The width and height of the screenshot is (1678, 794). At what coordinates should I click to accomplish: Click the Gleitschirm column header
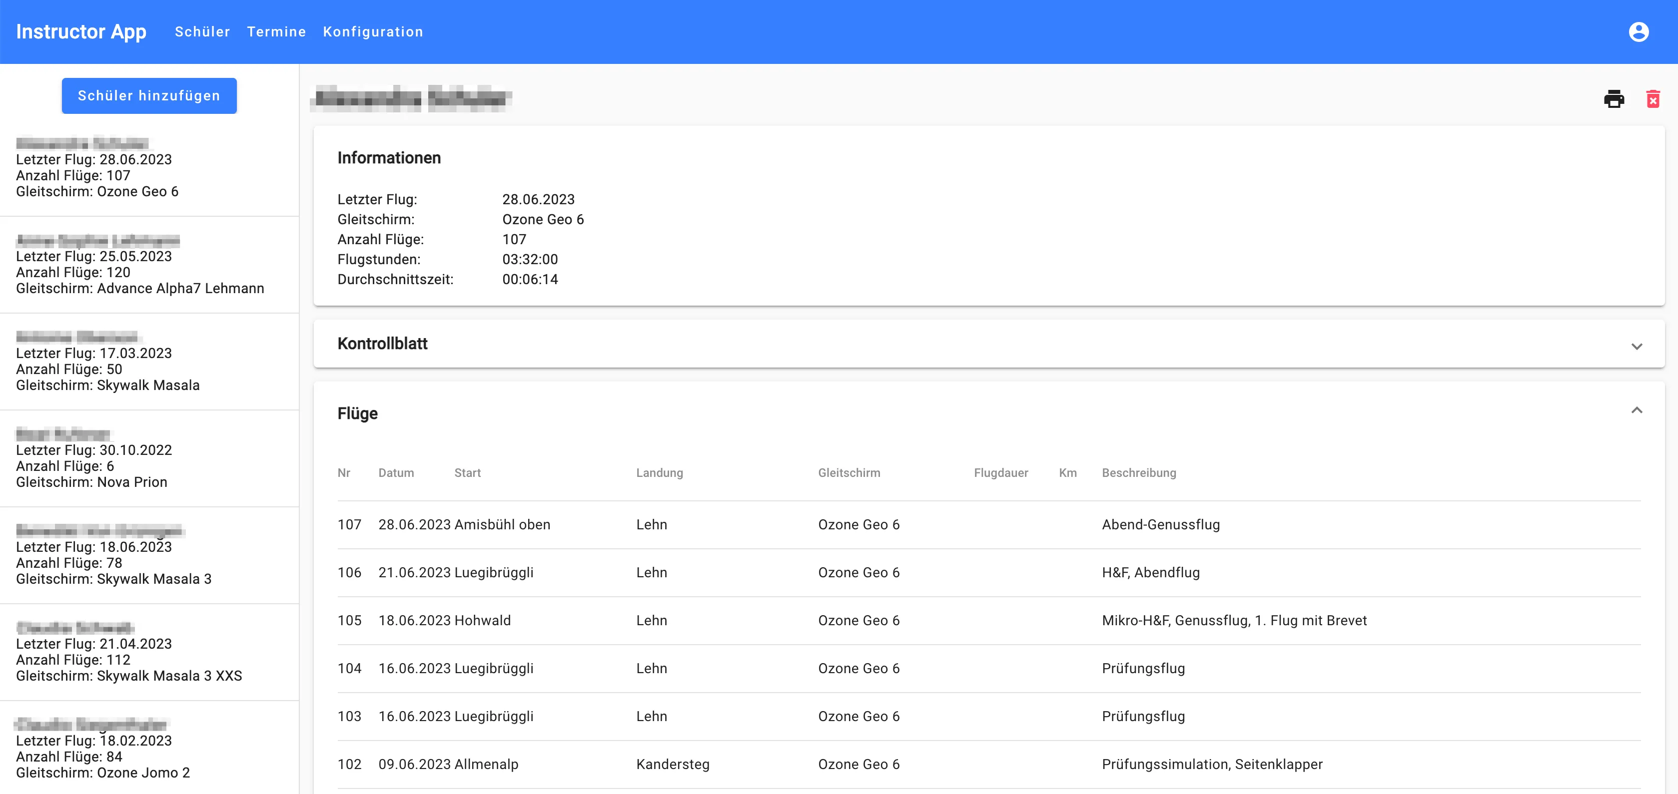[x=849, y=473]
